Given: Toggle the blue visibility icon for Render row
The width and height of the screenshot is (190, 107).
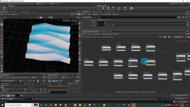Looking at the screenshot, I should pyautogui.click(x=42, y=89).
